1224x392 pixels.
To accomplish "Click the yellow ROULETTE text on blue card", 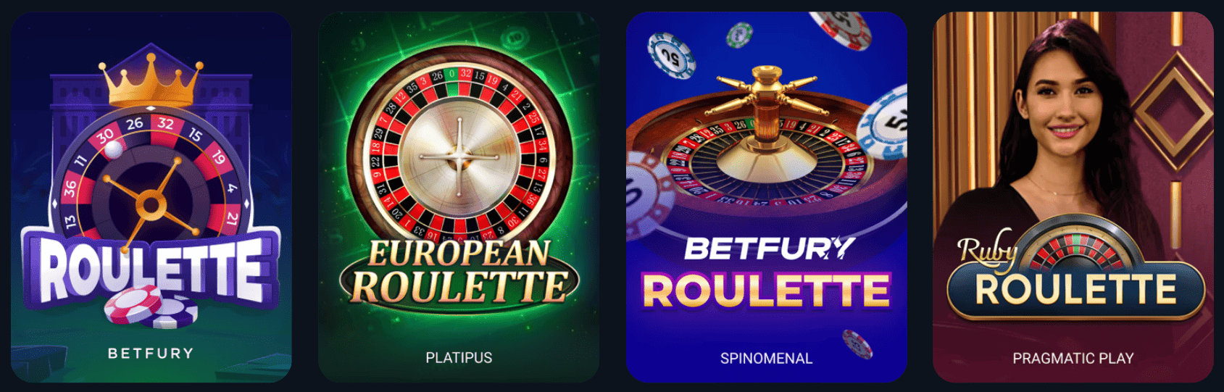I will pos(766,291).
